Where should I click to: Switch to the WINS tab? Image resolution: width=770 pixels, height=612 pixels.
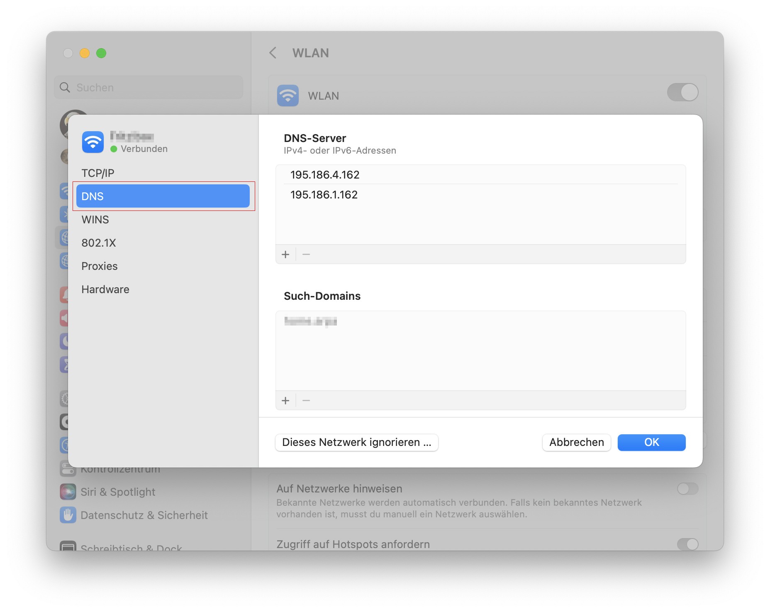(163, 220)
